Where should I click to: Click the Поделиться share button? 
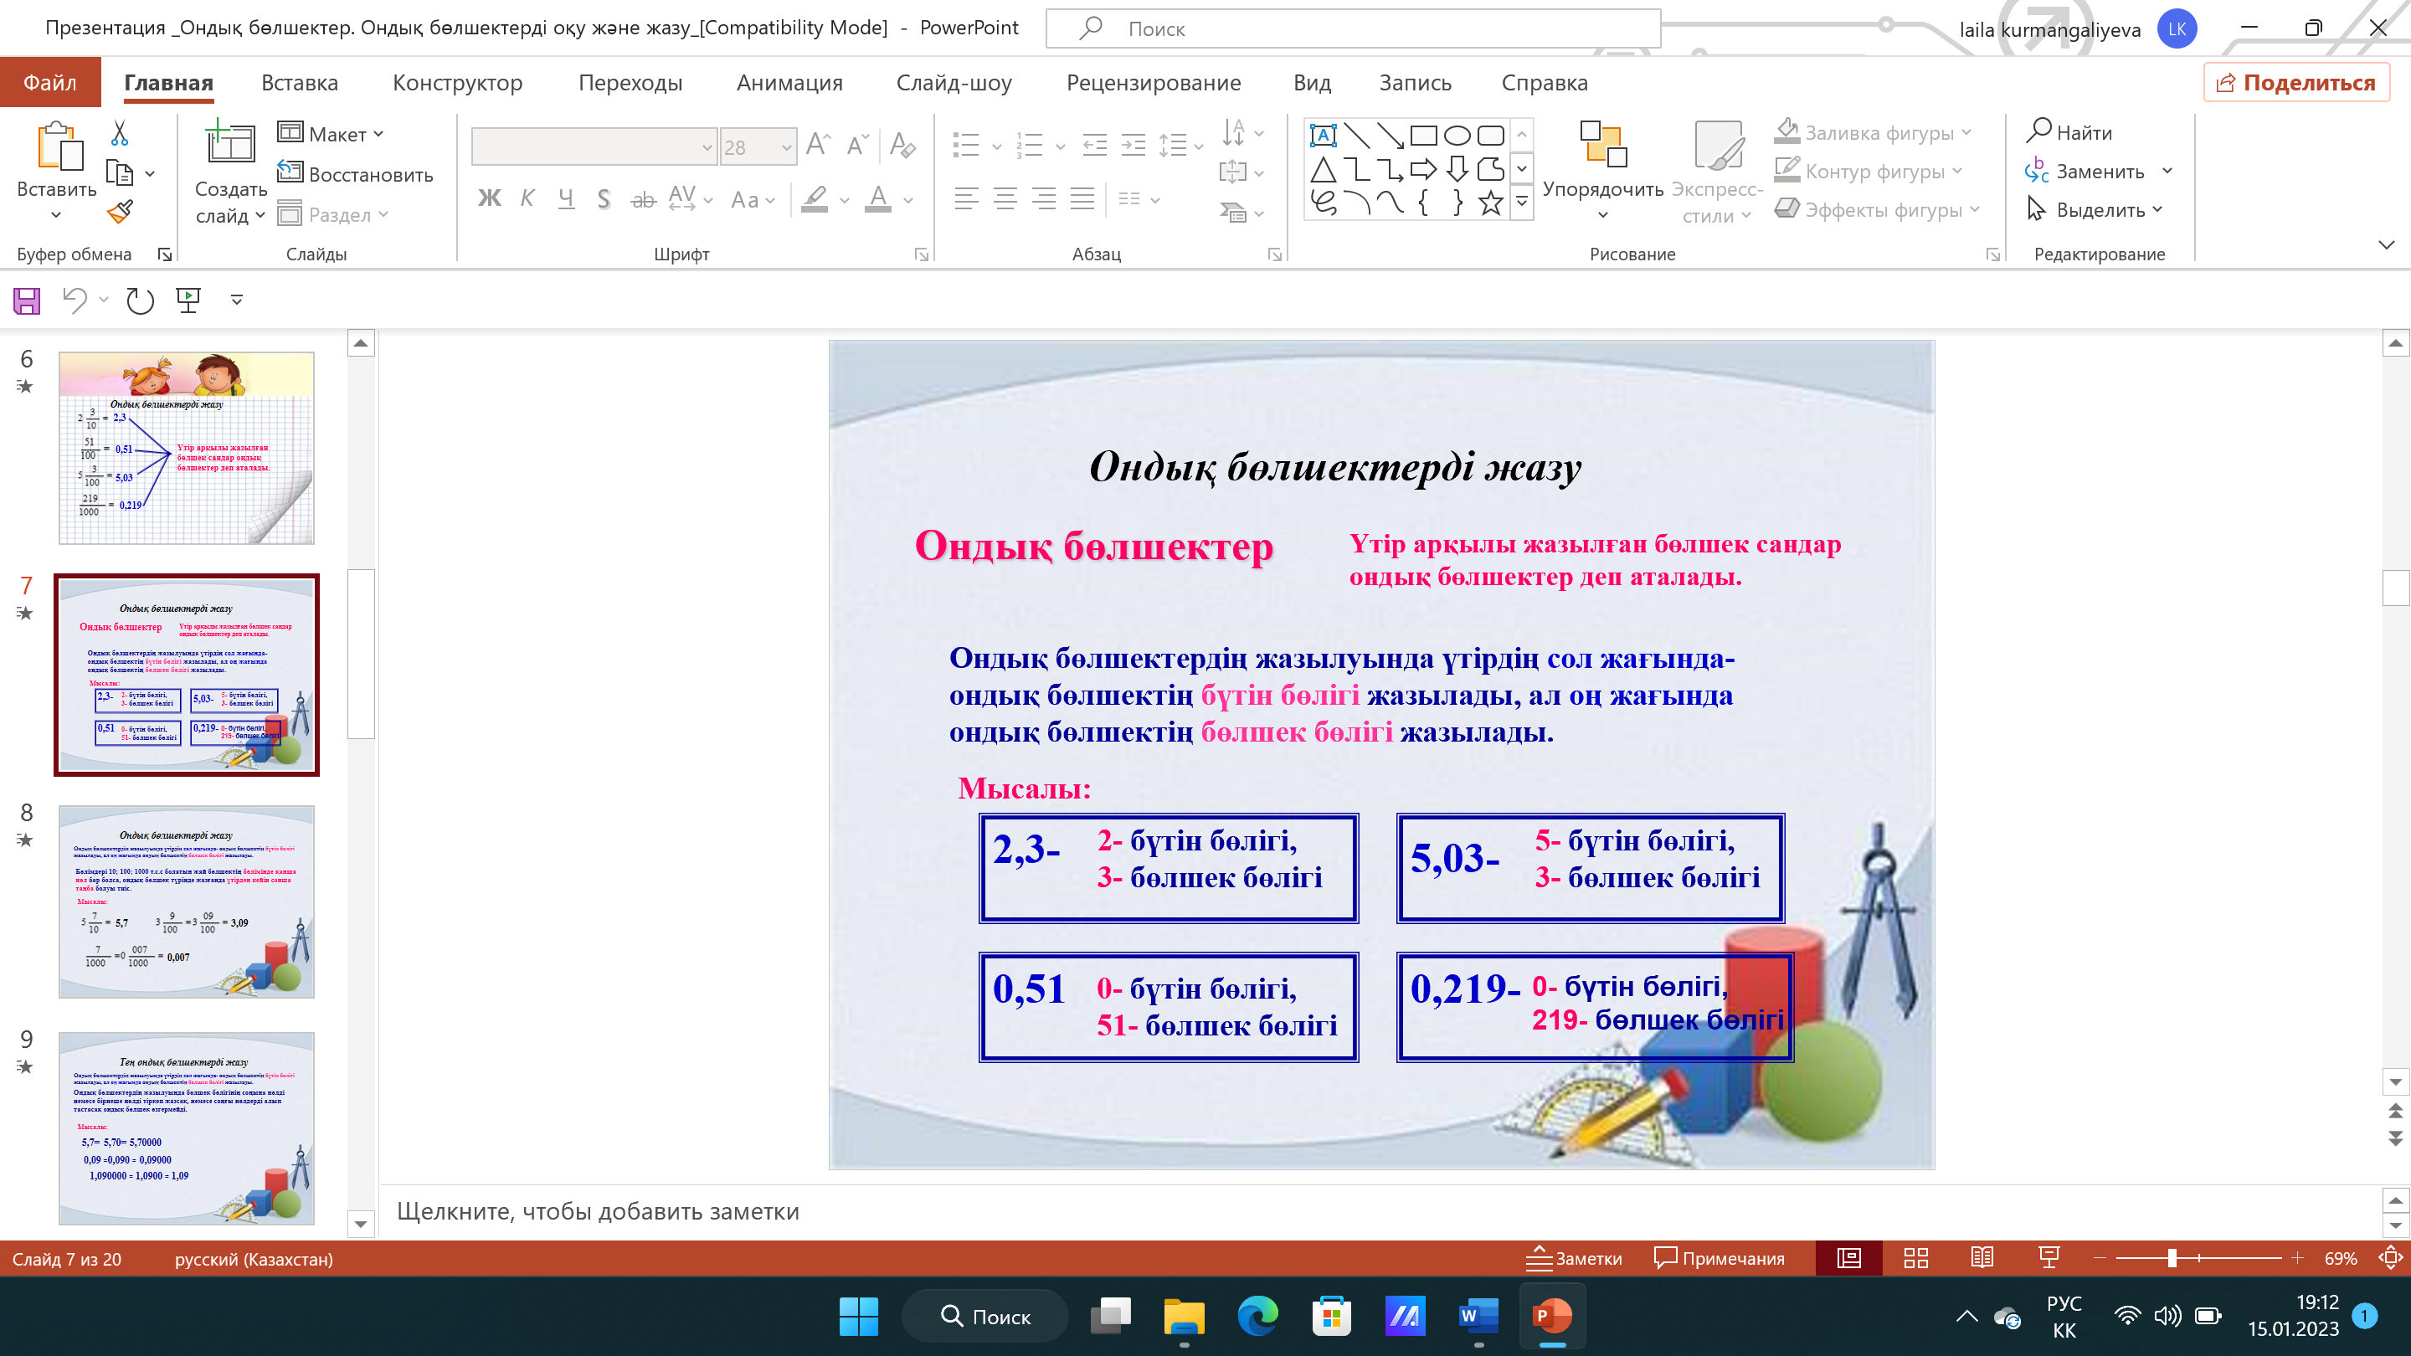[2295, 84]
